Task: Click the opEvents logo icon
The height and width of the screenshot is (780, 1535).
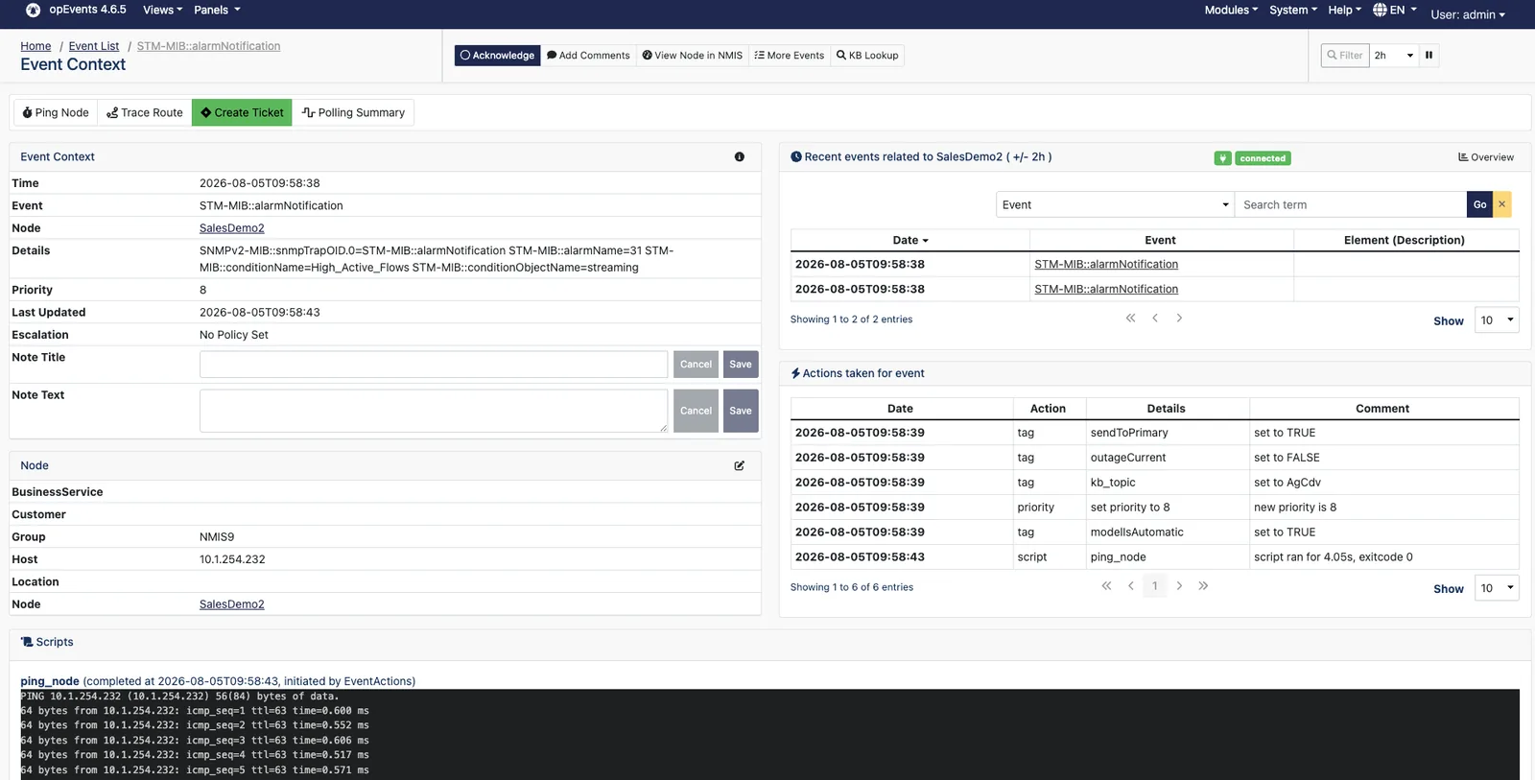Action: tap(33, 10)
